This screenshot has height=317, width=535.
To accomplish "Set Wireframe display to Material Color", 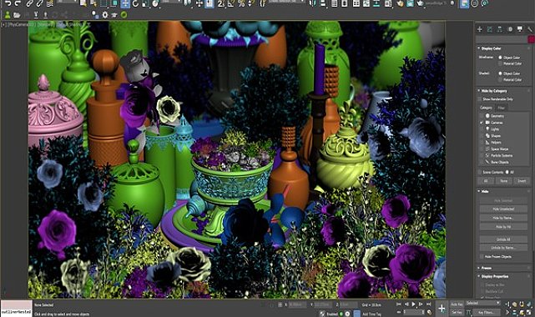I will point(500,63).
